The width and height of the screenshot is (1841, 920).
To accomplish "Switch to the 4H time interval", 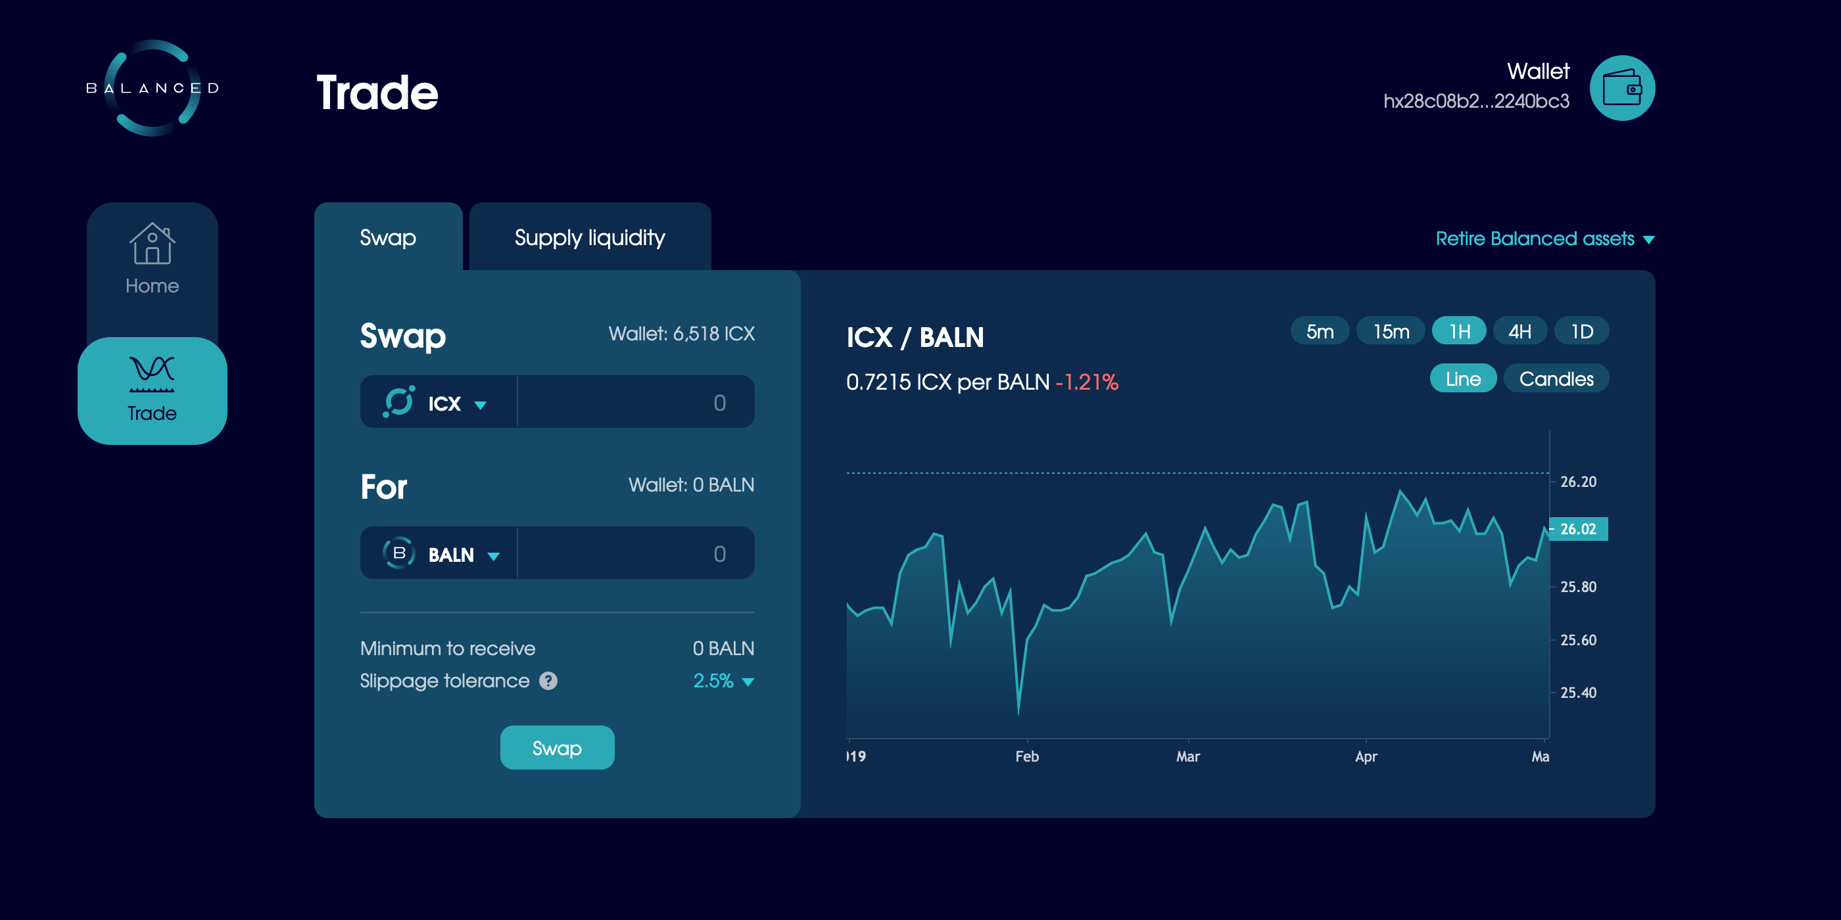I will tap(1519, 331).
